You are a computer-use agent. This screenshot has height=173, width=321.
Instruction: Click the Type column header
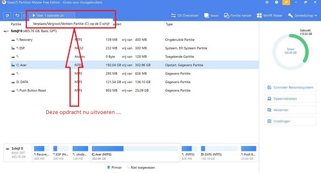point(169,24)
